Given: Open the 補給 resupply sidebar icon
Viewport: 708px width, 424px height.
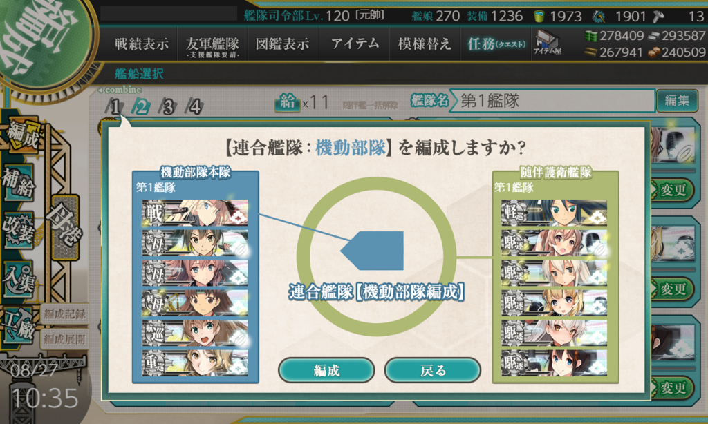Looking at the screenshot, I should tap(19, 182).
